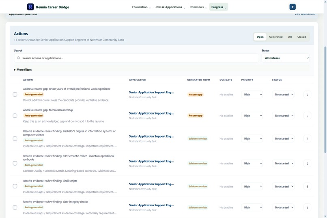Focus the Search actions or applications field
Viewport: 327px width, 218px height.
pyautogui.click(x=136, y=58)
